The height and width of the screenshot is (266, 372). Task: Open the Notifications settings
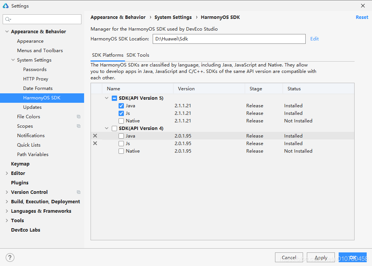coord(31,136)
